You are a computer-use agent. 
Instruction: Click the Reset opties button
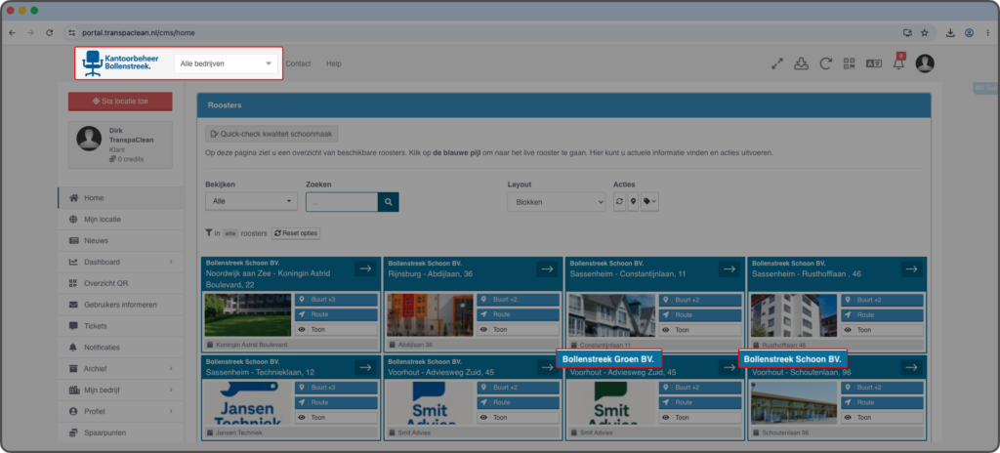click(296, 233)
